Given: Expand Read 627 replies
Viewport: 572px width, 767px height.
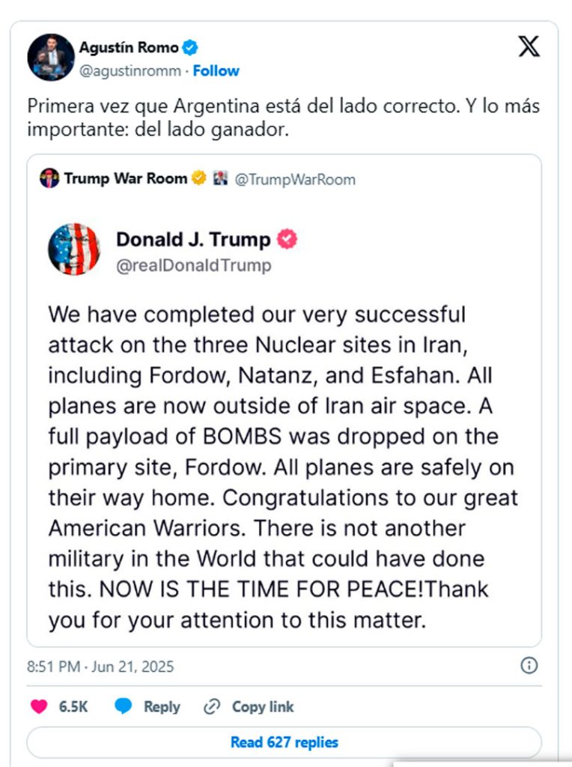Looking at the screenshot, I should [x=284, y=742].
